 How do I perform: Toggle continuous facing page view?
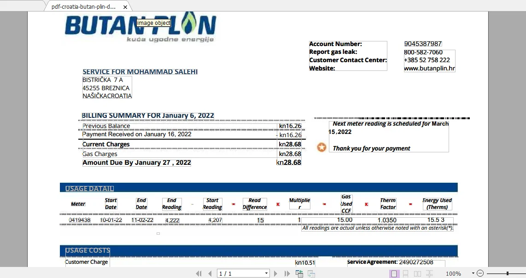(x=429, y=274)
